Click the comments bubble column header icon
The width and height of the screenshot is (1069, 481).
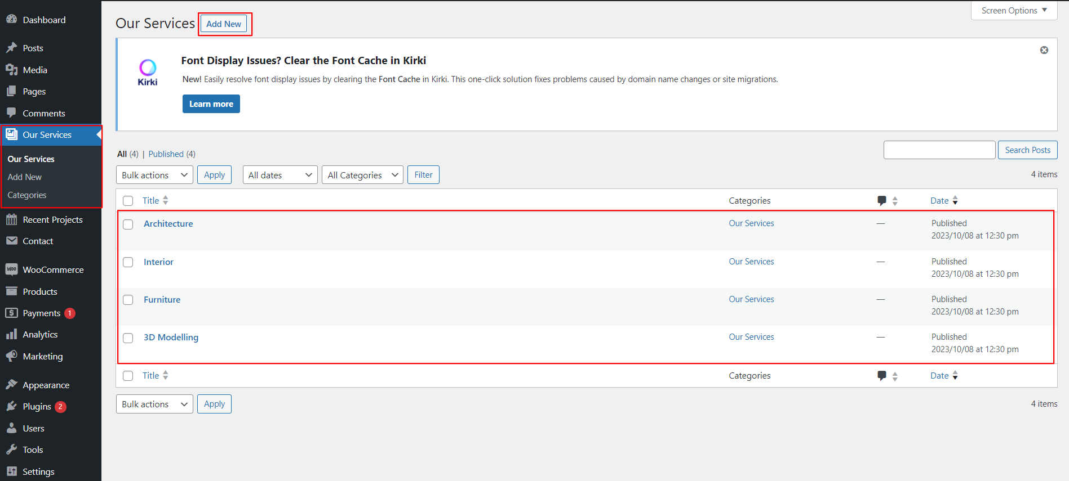click(881, 200)
